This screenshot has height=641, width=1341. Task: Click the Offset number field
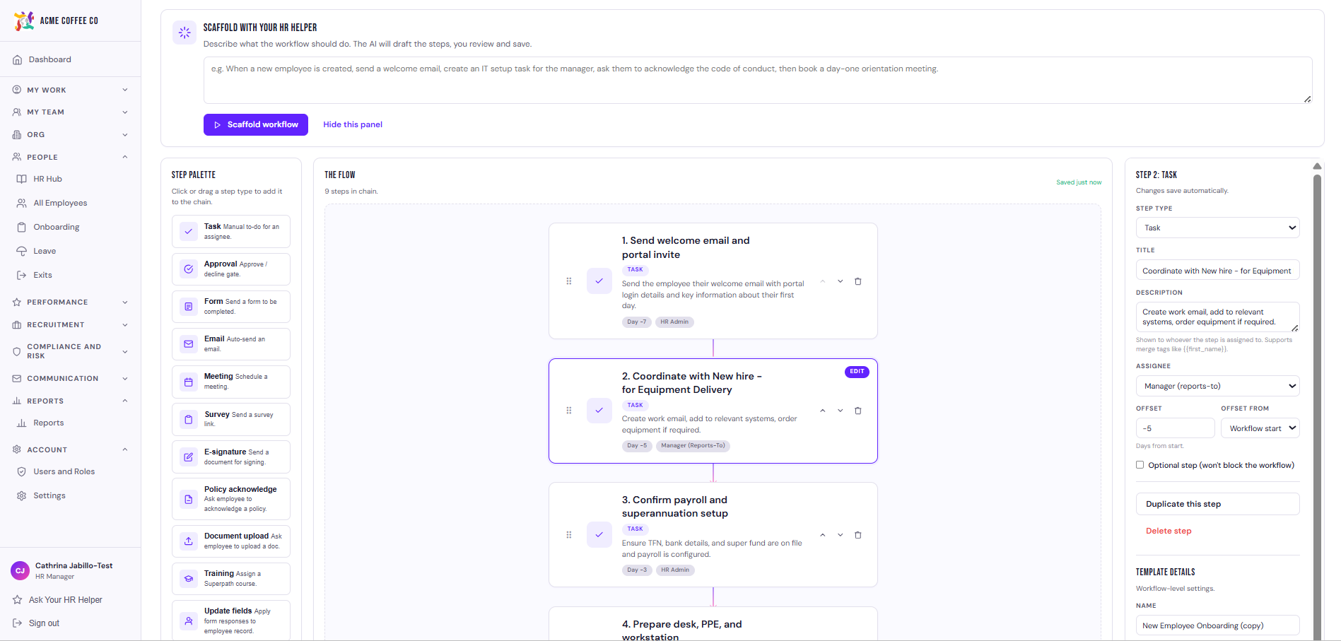click(x=1176, y=428)
